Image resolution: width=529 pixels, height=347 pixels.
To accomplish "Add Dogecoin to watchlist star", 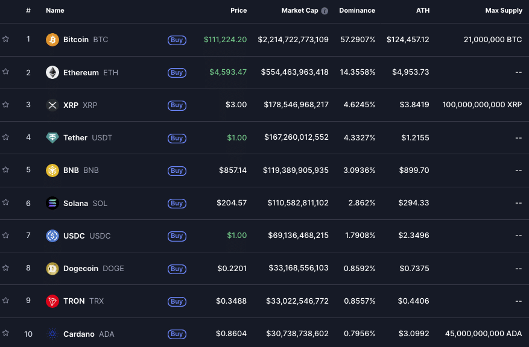I will tap(6, 268).
